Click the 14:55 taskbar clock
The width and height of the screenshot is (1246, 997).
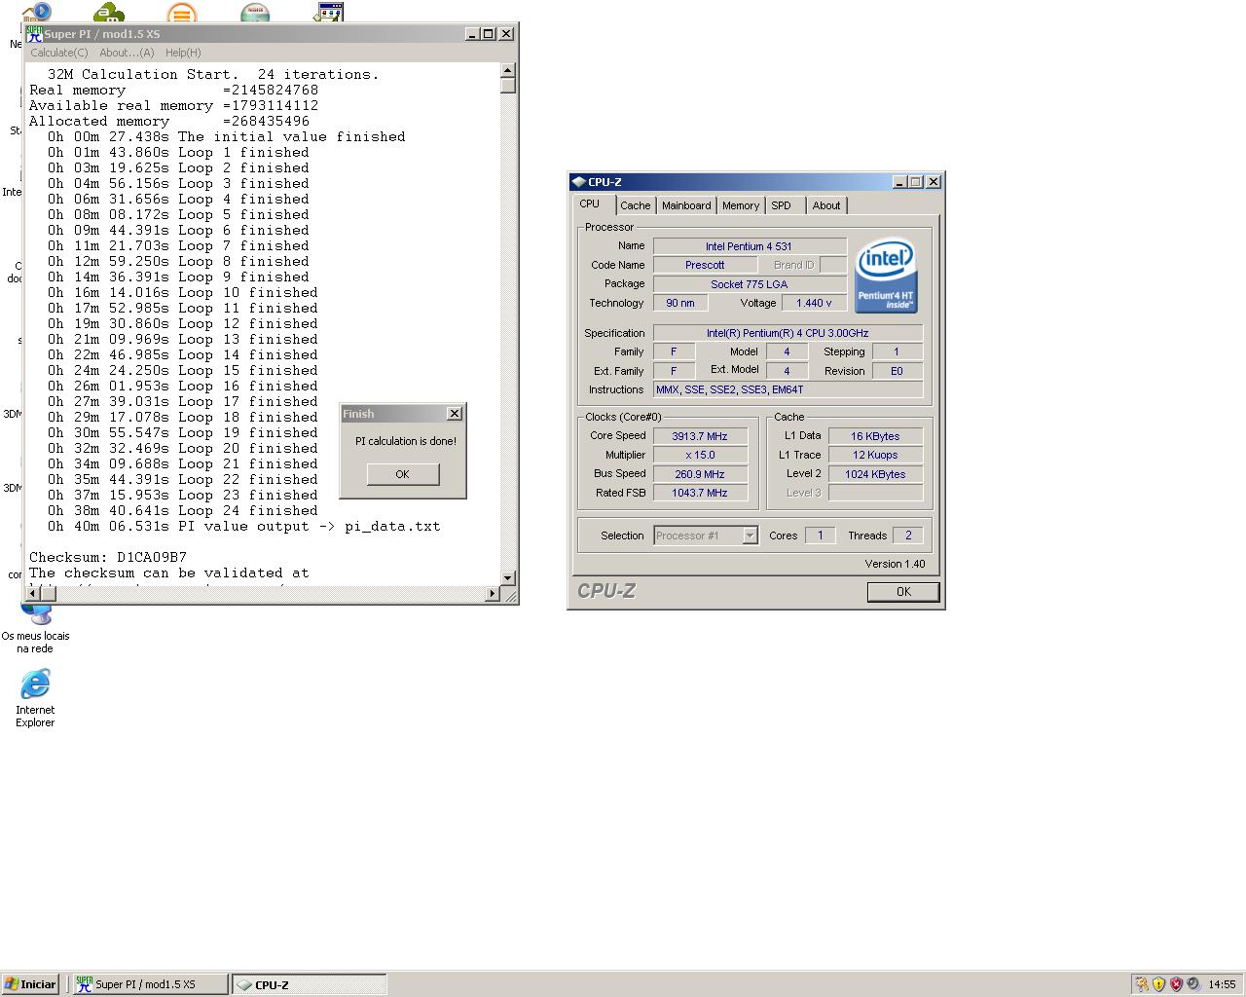click(1222, 984)
